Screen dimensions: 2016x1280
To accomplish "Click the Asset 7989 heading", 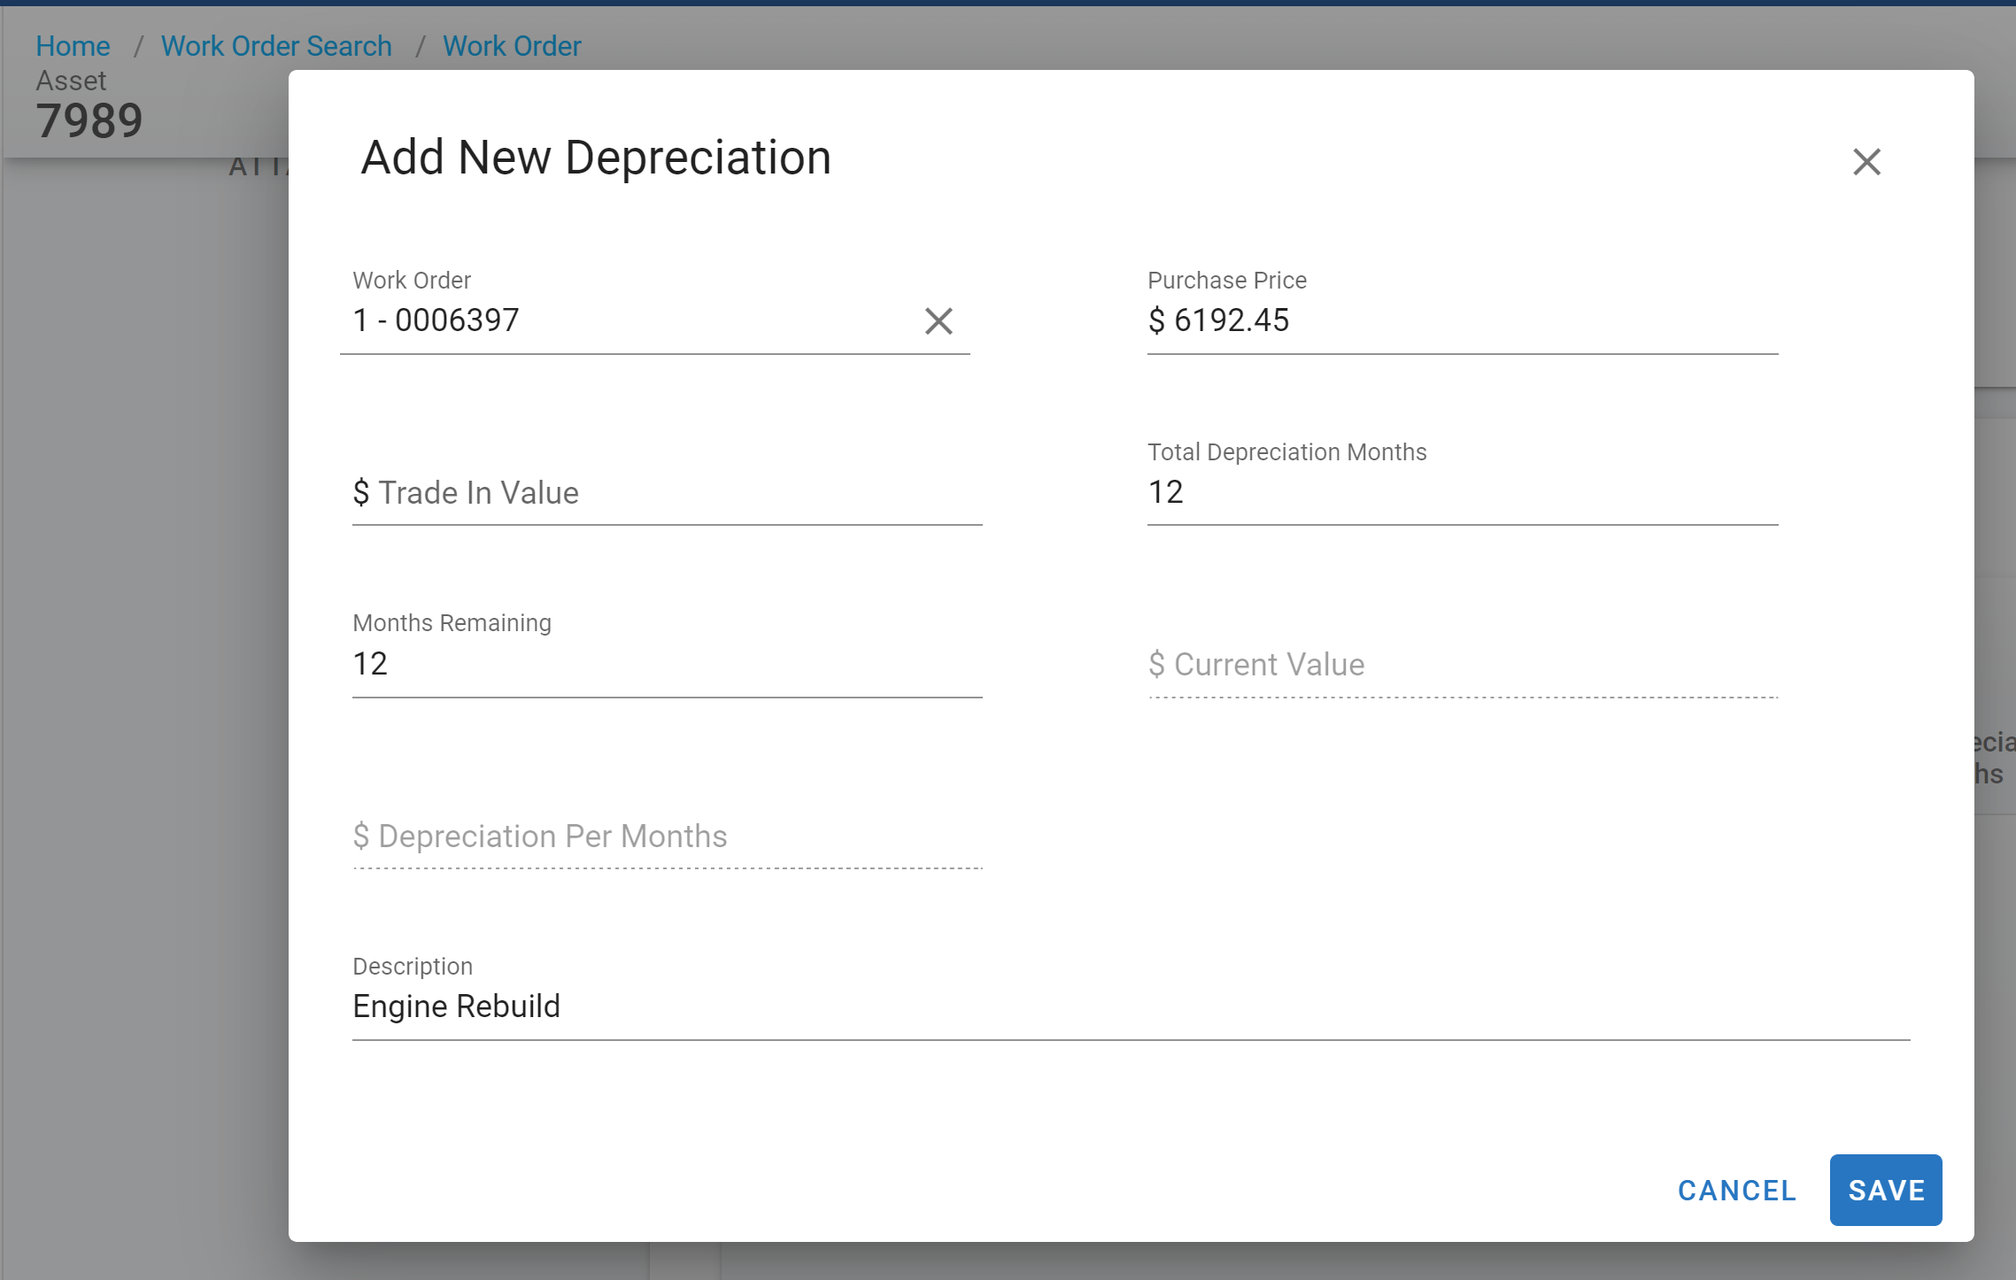I will (x=89, y=120).
